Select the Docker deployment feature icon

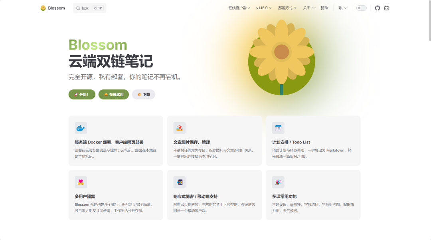(x=80, y=128)
